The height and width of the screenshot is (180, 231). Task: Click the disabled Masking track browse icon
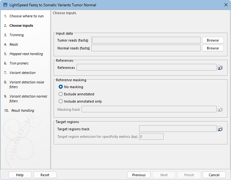coord(220,109)
